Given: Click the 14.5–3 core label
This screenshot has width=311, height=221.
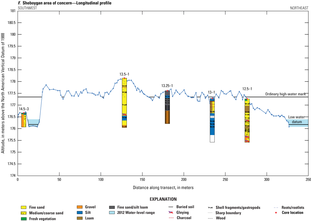Looking at the screenshot, I should pos(24,109).
